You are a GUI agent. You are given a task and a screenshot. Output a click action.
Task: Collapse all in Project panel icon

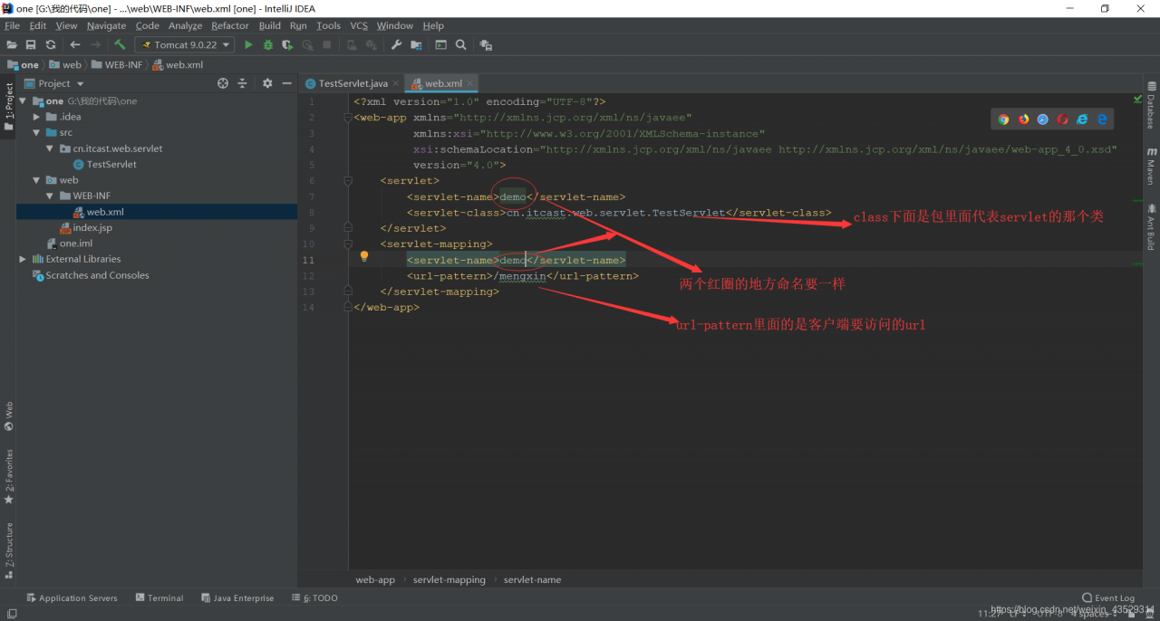point(242,83)
